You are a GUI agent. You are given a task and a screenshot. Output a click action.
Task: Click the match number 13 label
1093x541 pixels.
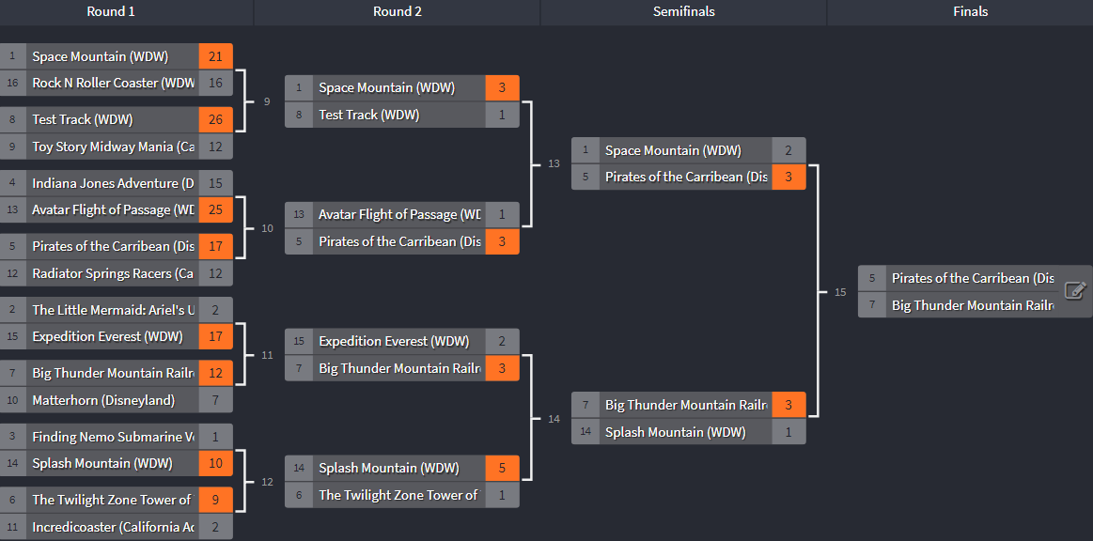[x=554, y=163]
